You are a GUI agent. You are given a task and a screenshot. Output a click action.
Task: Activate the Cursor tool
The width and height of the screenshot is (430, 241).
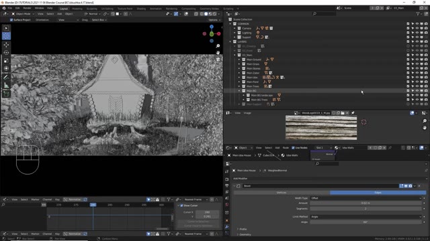tap(6, 35)
